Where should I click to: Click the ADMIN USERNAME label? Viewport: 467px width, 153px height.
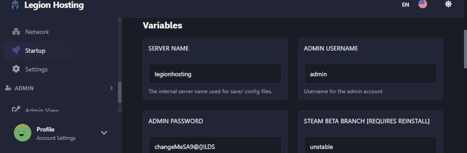click(331, 48)
